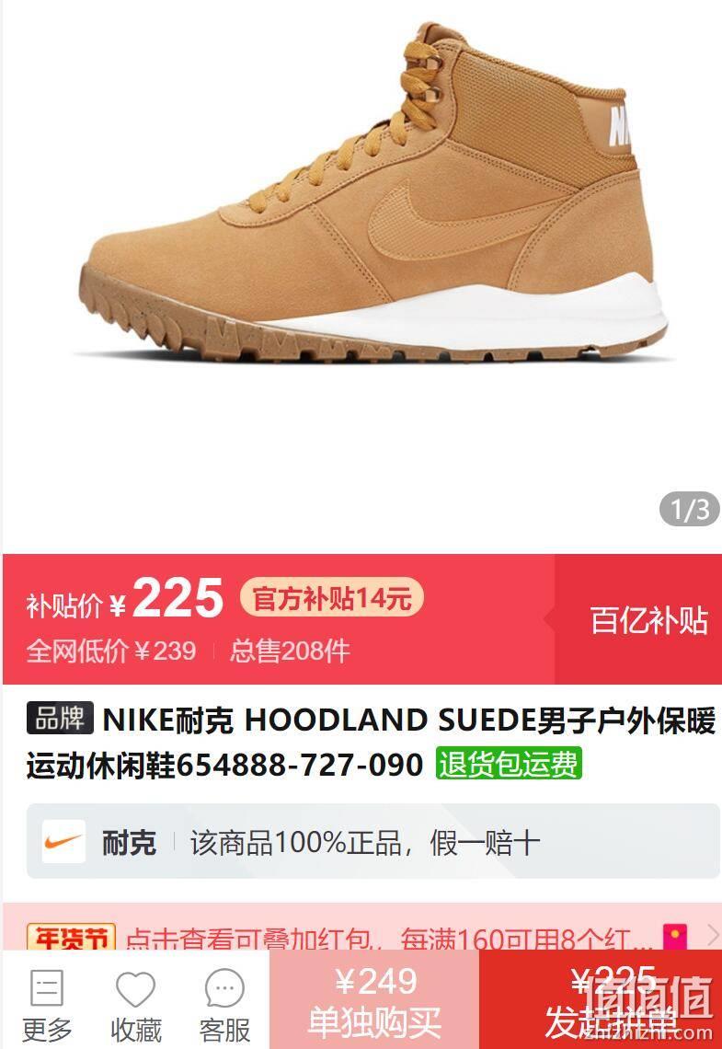Open 客服 chat bubble icon

coord(224,988)
